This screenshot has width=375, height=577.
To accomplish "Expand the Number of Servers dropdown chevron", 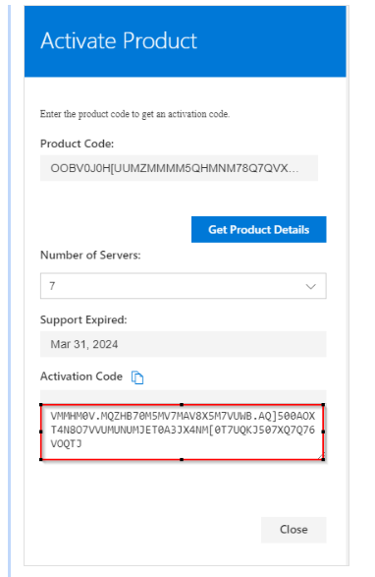I will (311, 286).
